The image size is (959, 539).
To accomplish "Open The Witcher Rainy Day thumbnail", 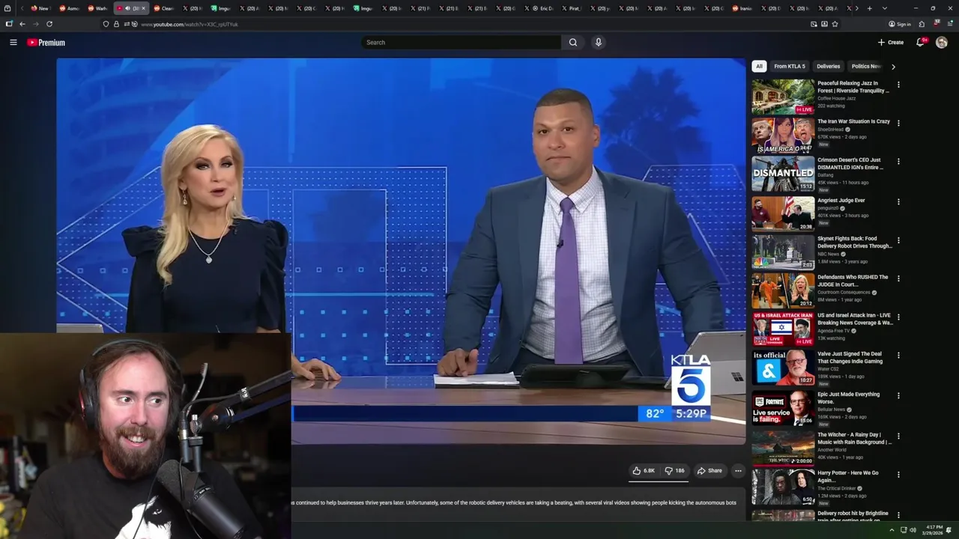I will click(783, 448).
